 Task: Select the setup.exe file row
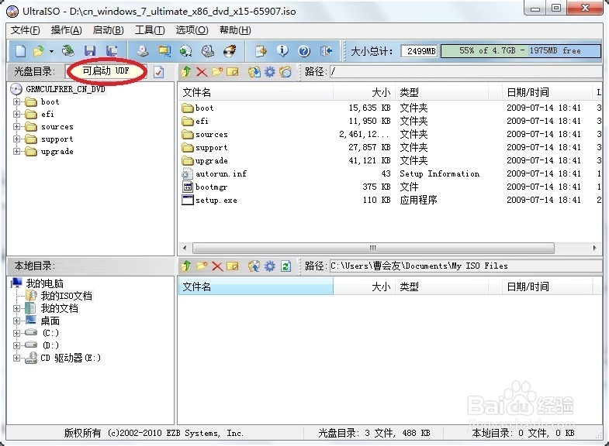390,200
